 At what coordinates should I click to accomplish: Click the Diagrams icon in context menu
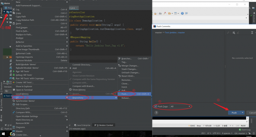pyautogui.click(x=14, y=127)
